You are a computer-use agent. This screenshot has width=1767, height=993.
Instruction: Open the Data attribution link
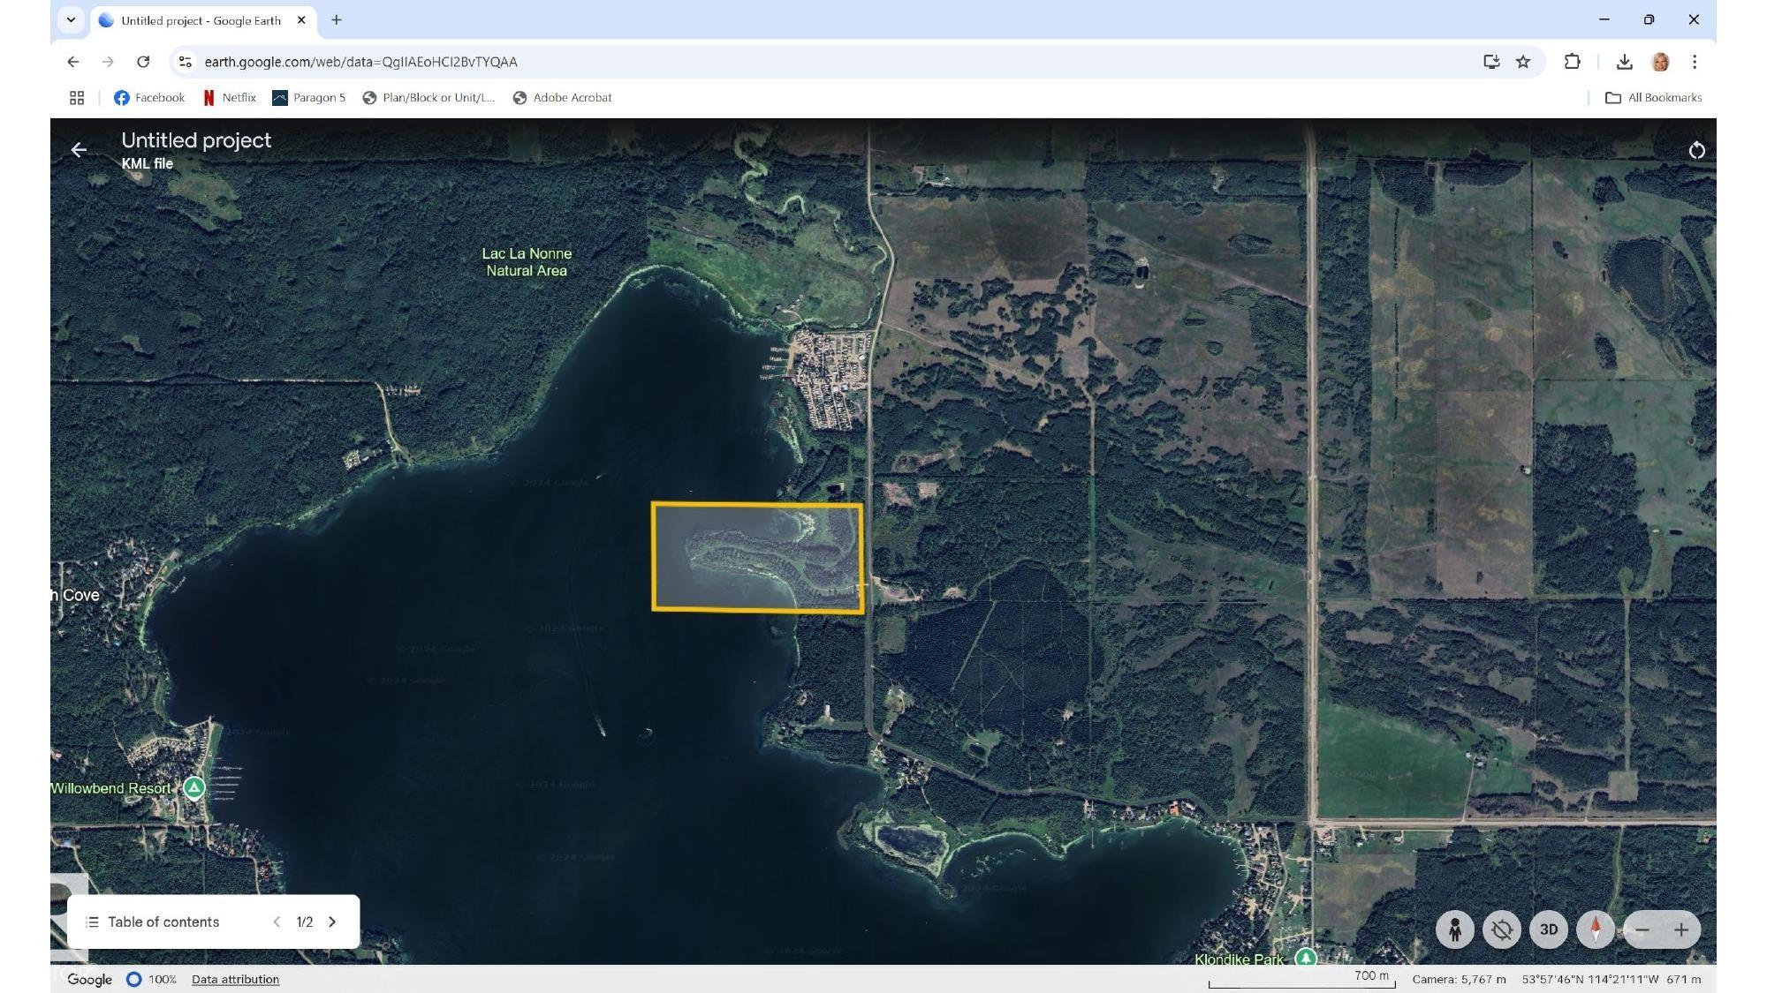point(235,979)
